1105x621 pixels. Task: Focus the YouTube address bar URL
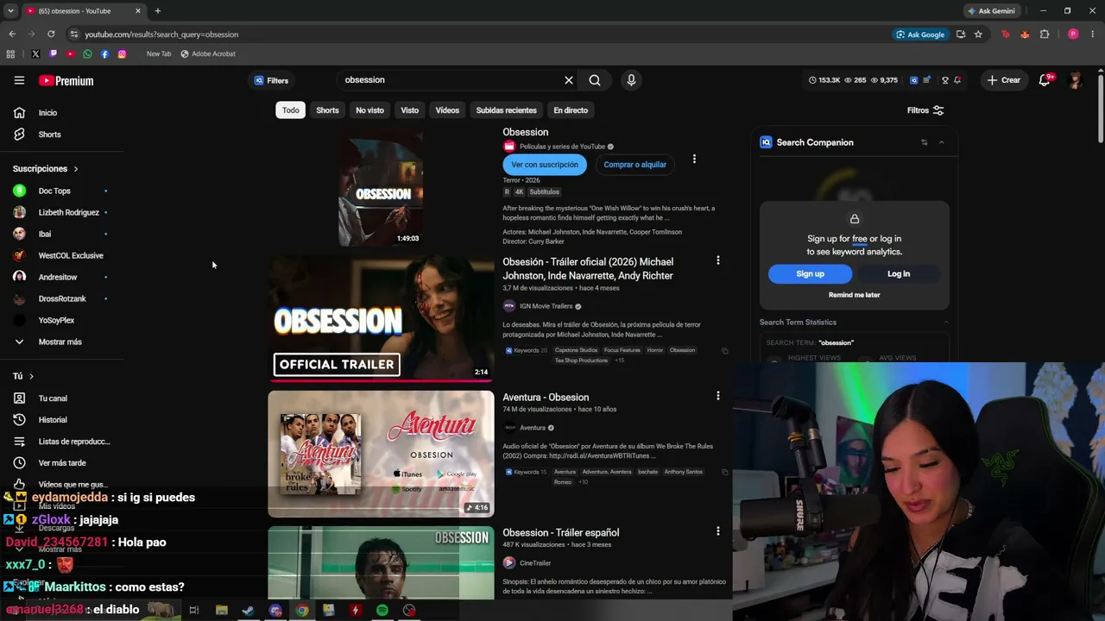(x=161, y=34)
